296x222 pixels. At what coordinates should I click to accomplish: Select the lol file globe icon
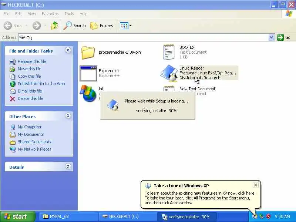tap(88, 93)
